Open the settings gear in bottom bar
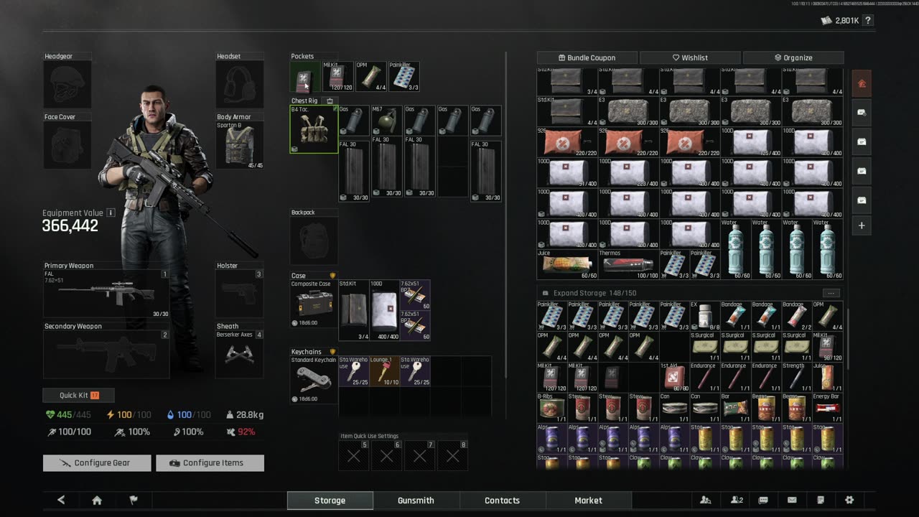919x517 pixels. tap(849, 500)
